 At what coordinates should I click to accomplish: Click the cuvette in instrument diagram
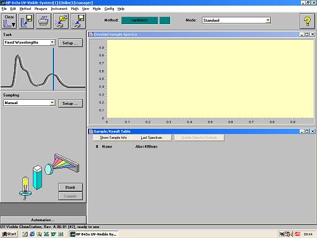[x=38, y=177]
